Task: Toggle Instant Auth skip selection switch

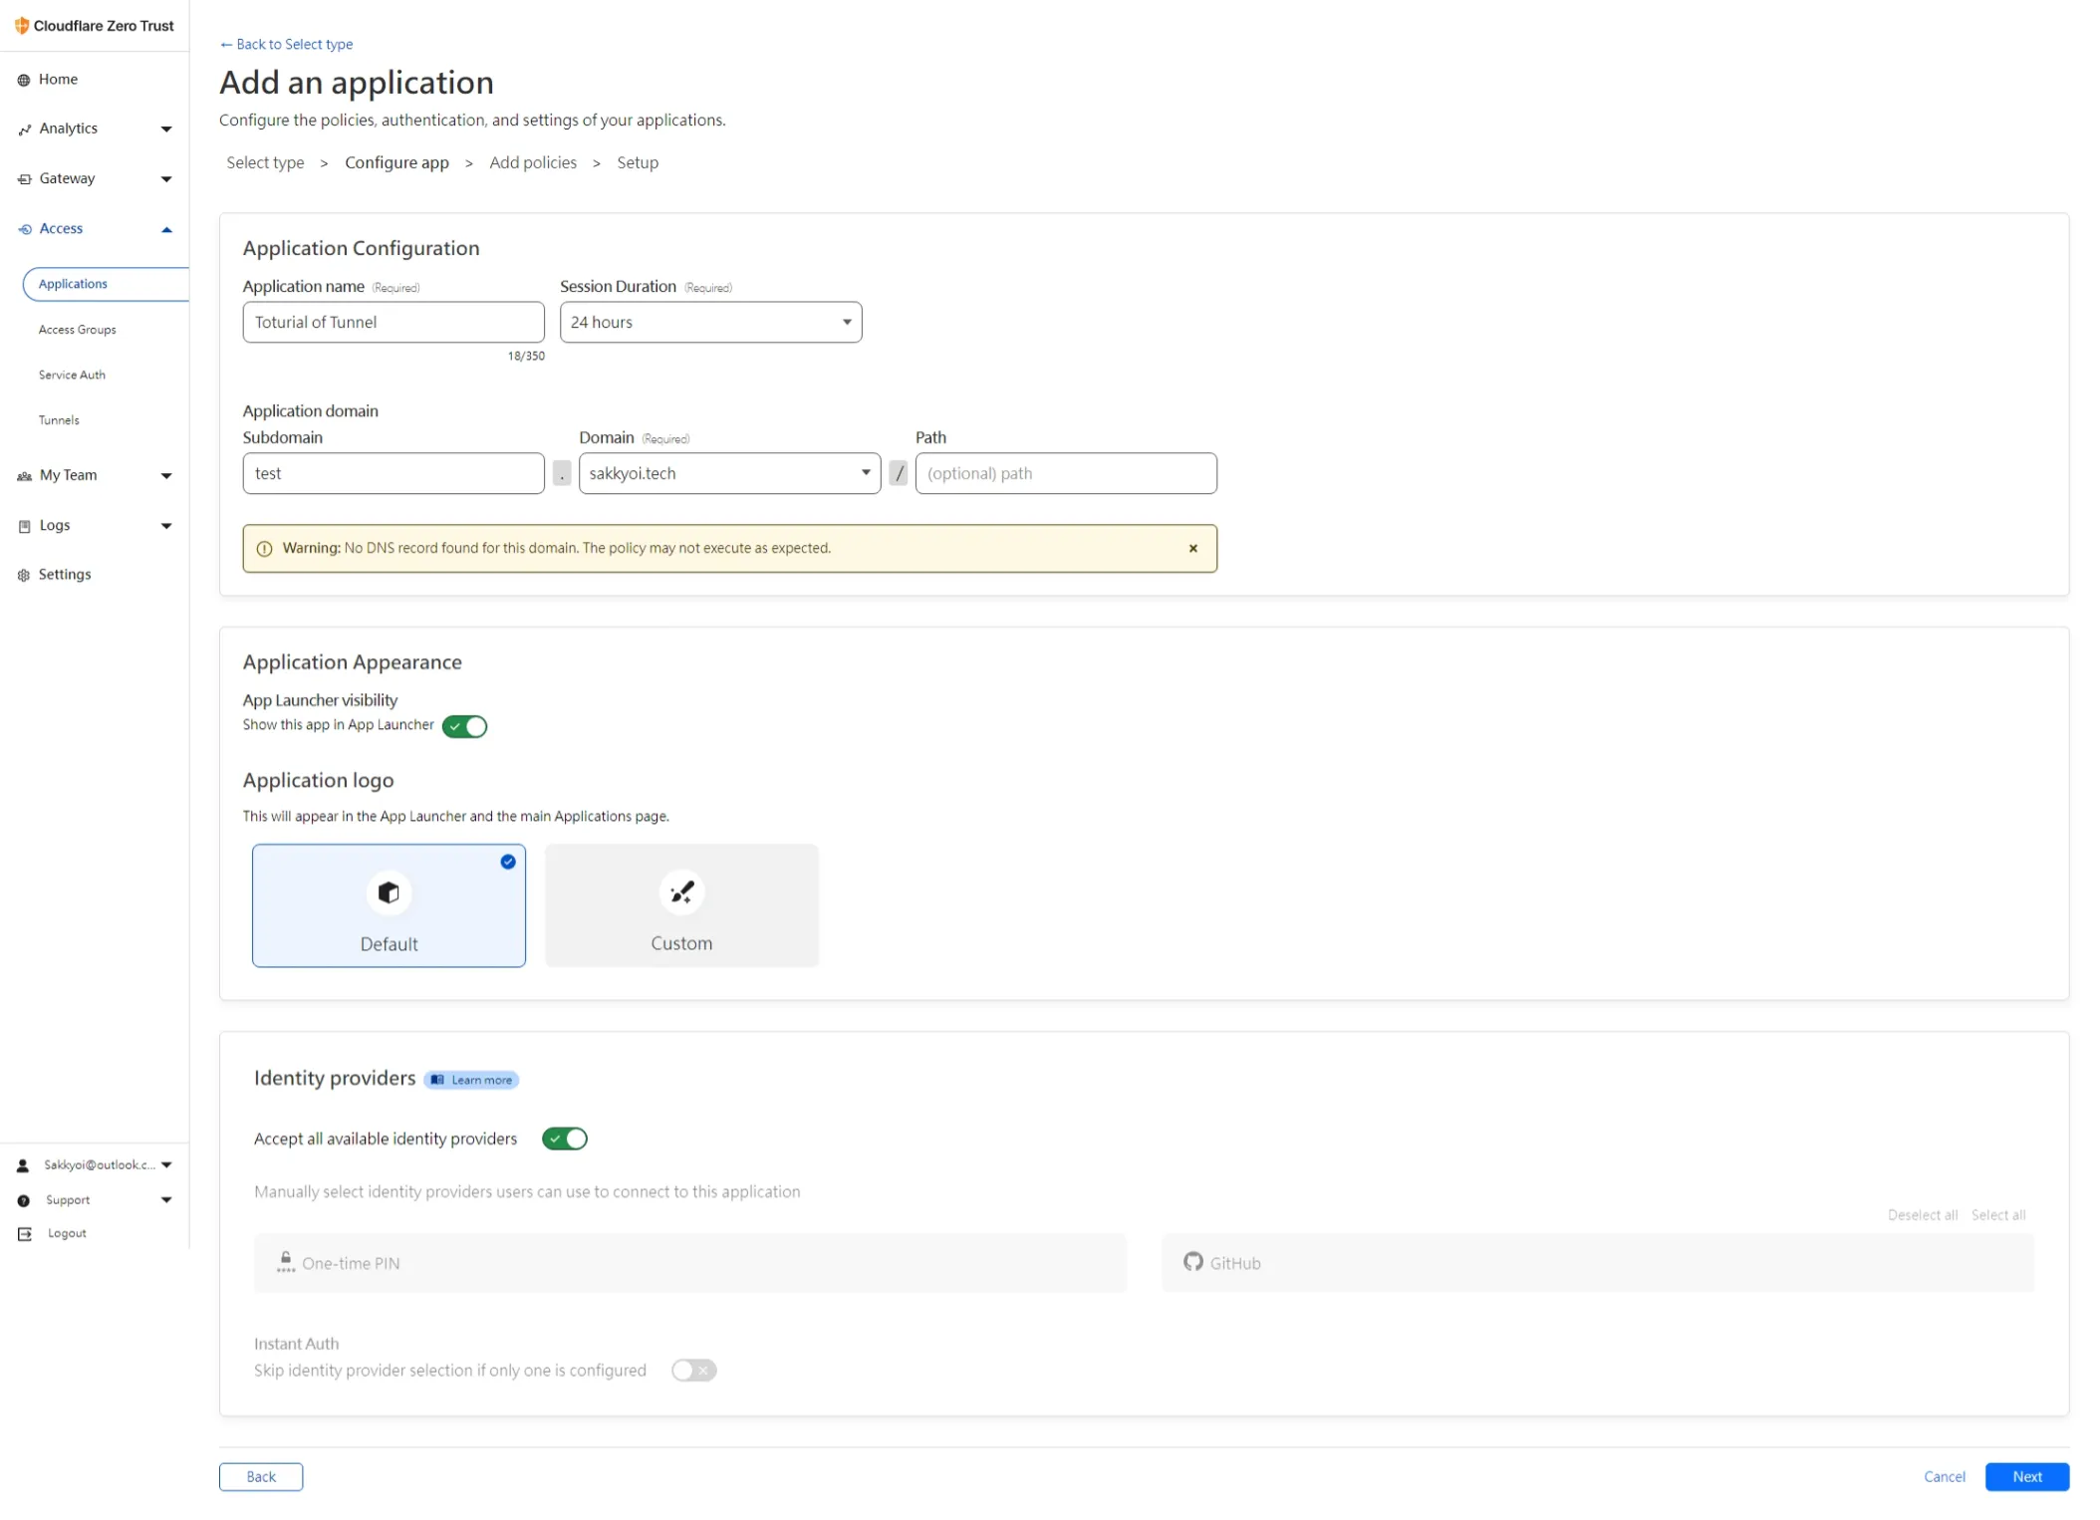Action: point(693,1370)
